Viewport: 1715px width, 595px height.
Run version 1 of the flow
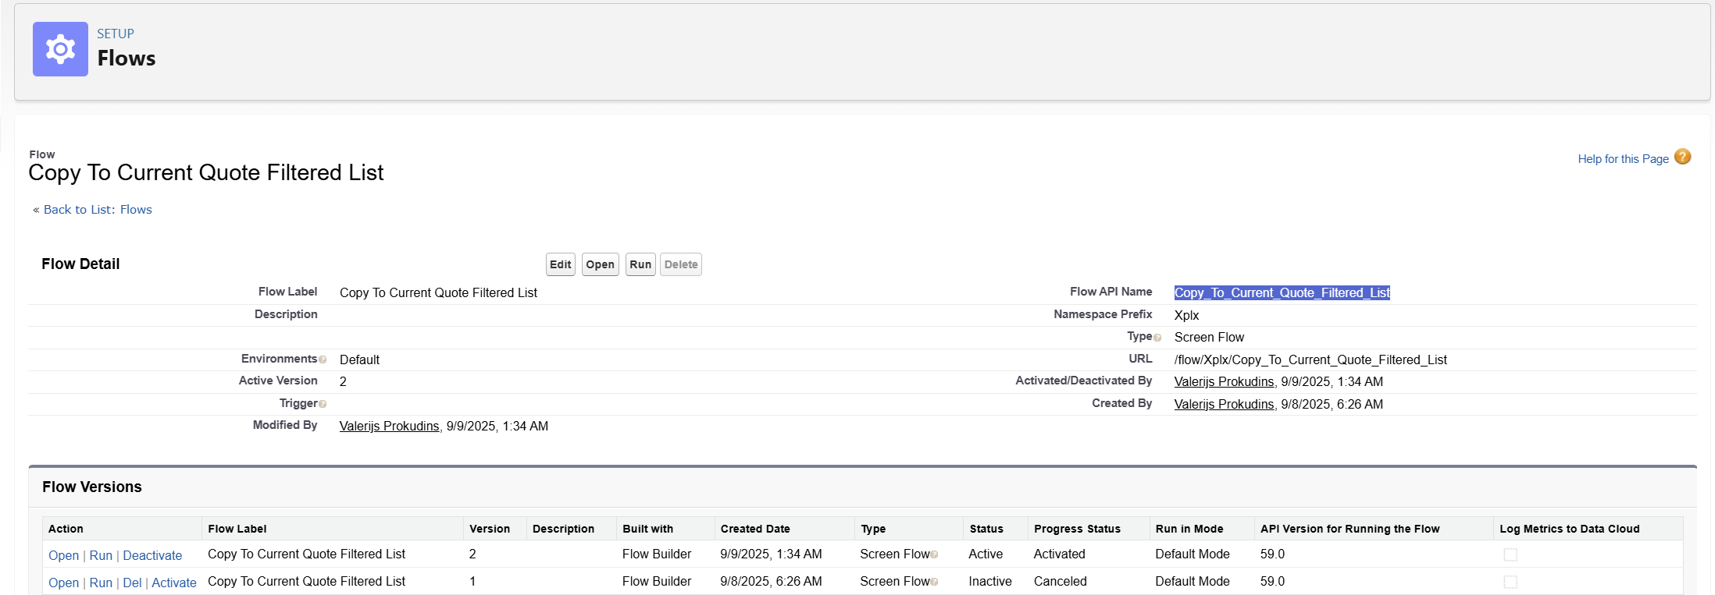101,583
